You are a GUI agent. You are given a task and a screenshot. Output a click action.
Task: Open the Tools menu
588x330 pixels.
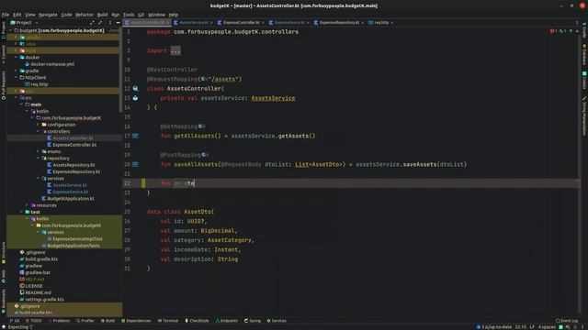(129, 15)
